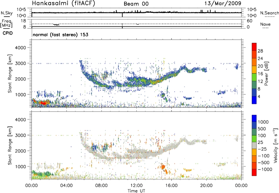Click the 04:00 time tick label
This screenshot has height=193, width=279.
pyautogui.click(x=66, y=186)
